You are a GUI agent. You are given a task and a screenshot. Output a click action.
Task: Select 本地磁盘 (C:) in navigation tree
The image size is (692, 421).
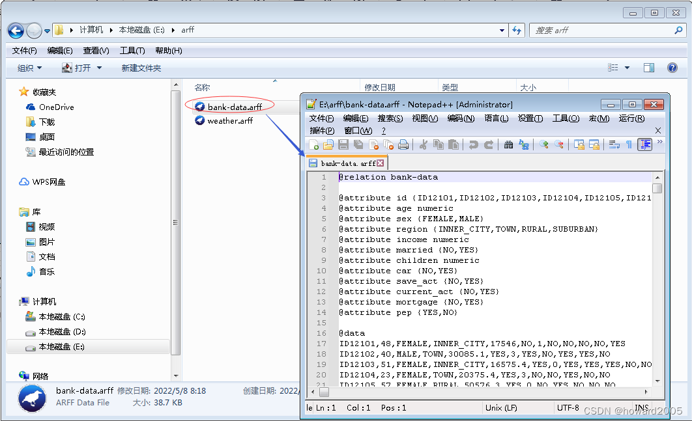click(62, 317)
